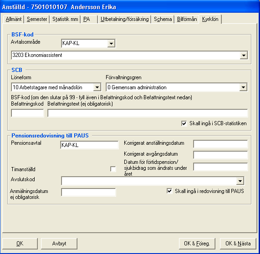Go to the Utbetalning/försäkring tab

[x=124, y=19]
